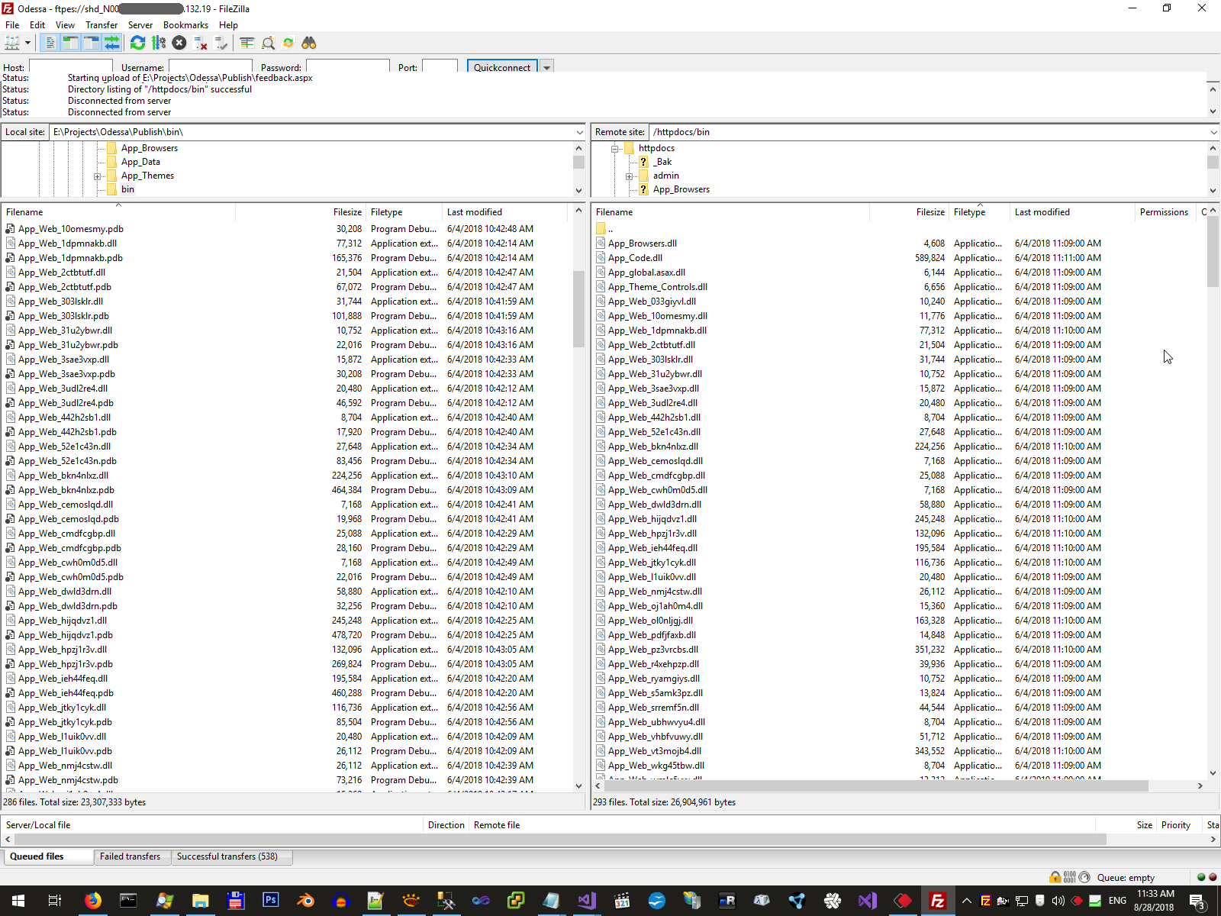This screenshot has height=916, width=1221.
Task: Open the Bookmarks menu
Action: 185,25
